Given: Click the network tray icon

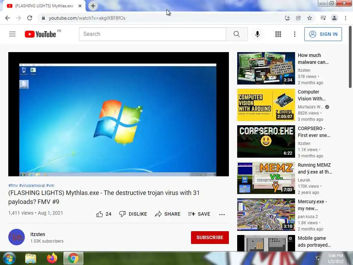Looking at the screenshot, I should [318, 258].
